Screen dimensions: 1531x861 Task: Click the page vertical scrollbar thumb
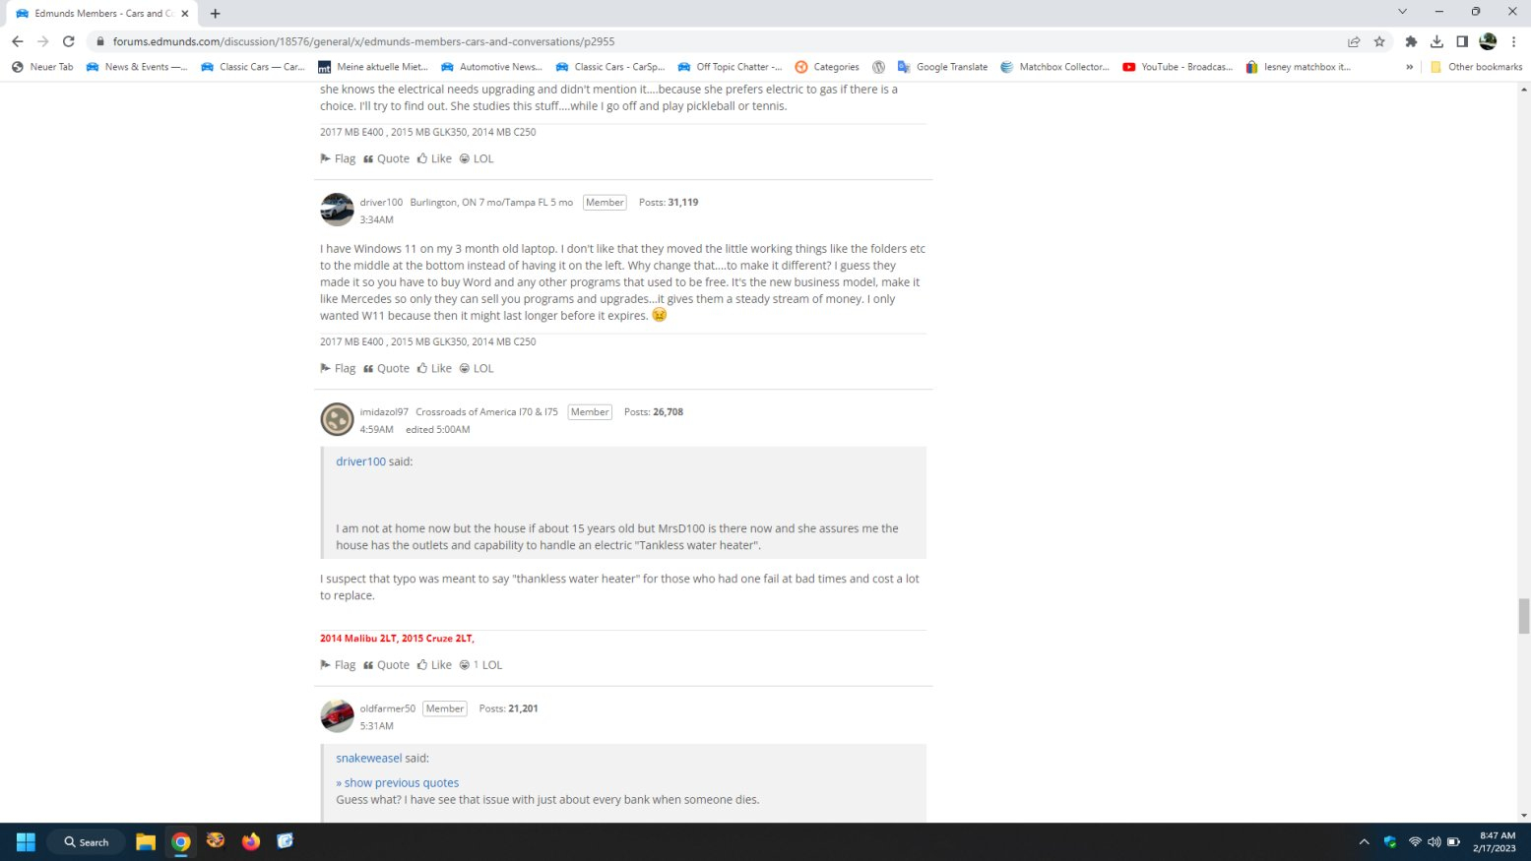(x=1524, y=617)
